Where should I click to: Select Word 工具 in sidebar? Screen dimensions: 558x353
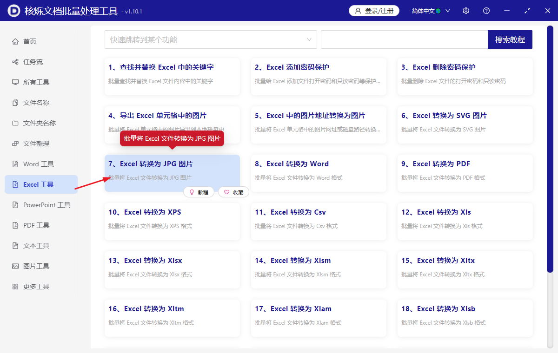click(x=41, y=164)
